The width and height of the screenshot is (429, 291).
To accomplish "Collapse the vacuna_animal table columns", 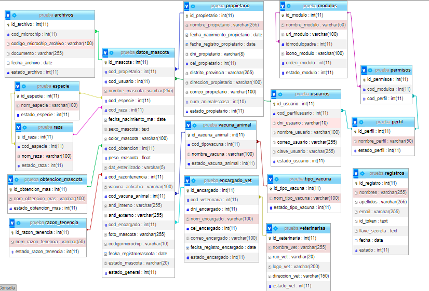I will 189,125.
